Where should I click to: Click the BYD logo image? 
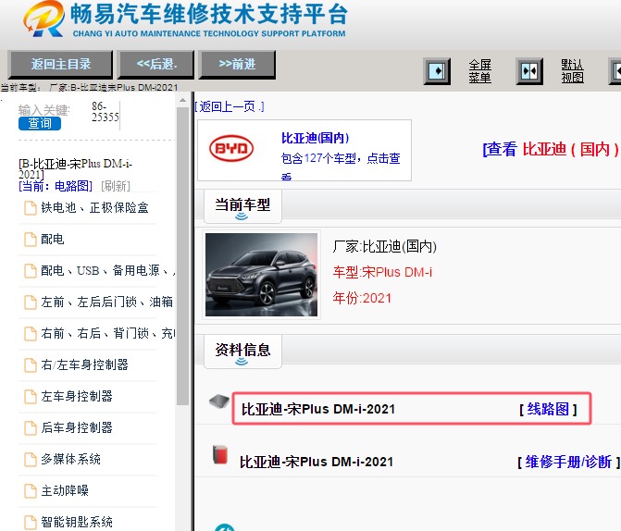231,149
